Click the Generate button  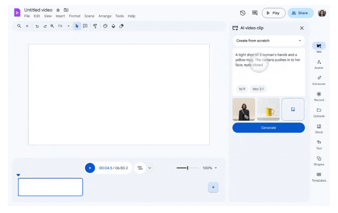268,128
